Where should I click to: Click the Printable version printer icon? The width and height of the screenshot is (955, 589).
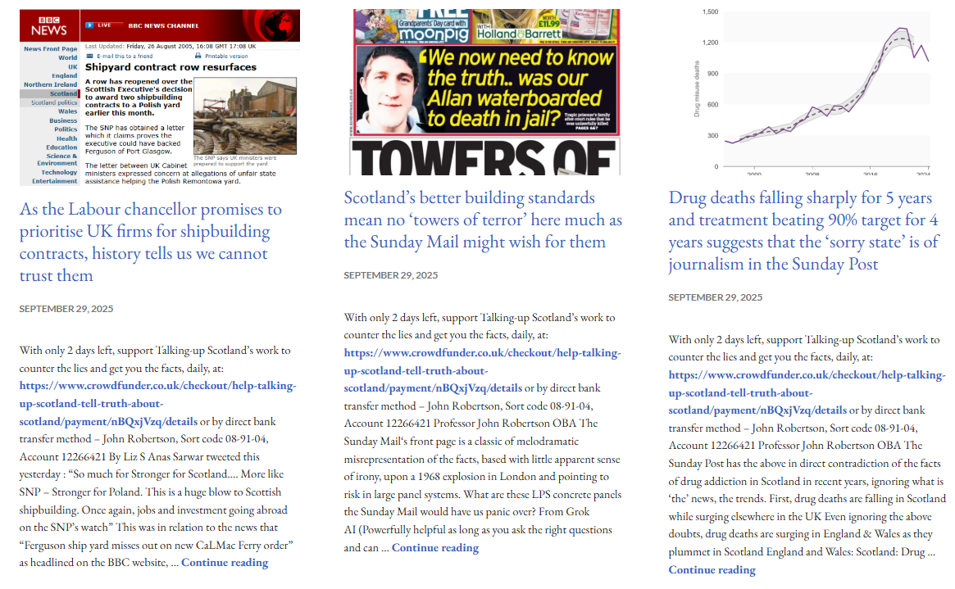click(x=198, y=56)
